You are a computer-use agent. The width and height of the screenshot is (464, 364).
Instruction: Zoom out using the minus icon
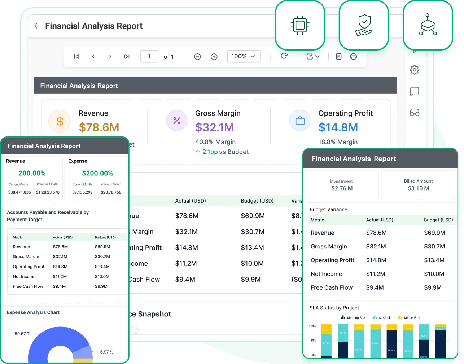tap(197, 57)
